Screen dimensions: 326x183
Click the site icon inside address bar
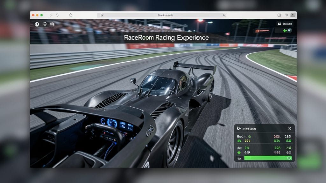(x=102, y=15)
